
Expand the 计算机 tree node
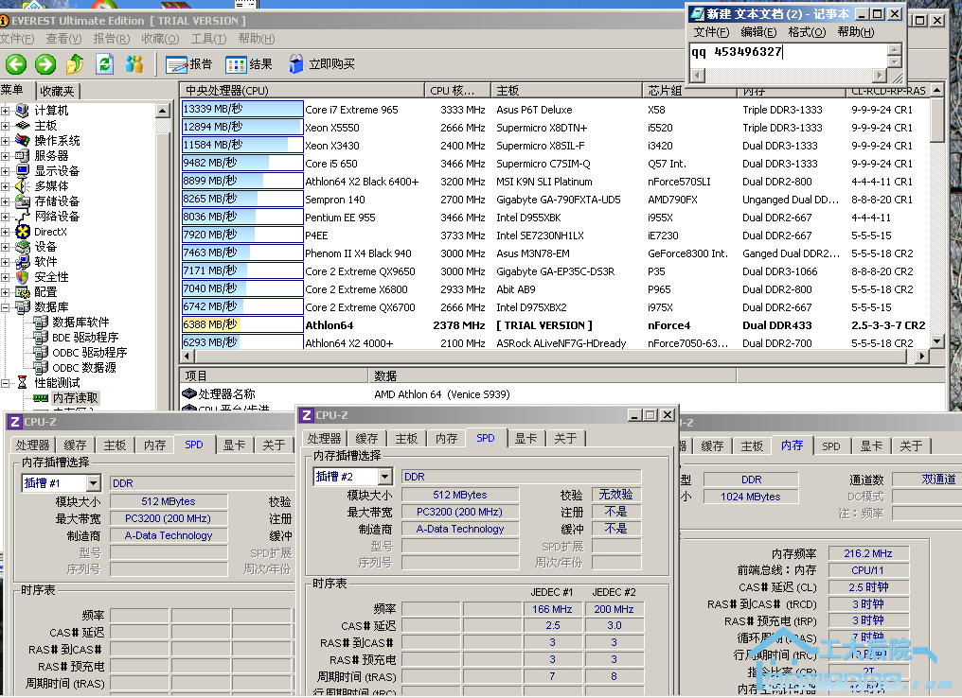(5, 111)
